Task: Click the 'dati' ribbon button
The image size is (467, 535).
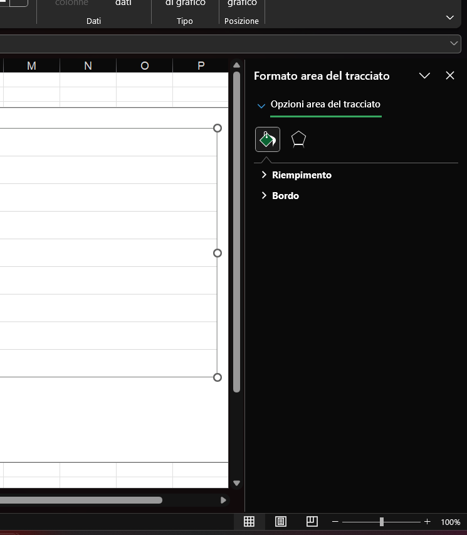Action: [123, 4]
